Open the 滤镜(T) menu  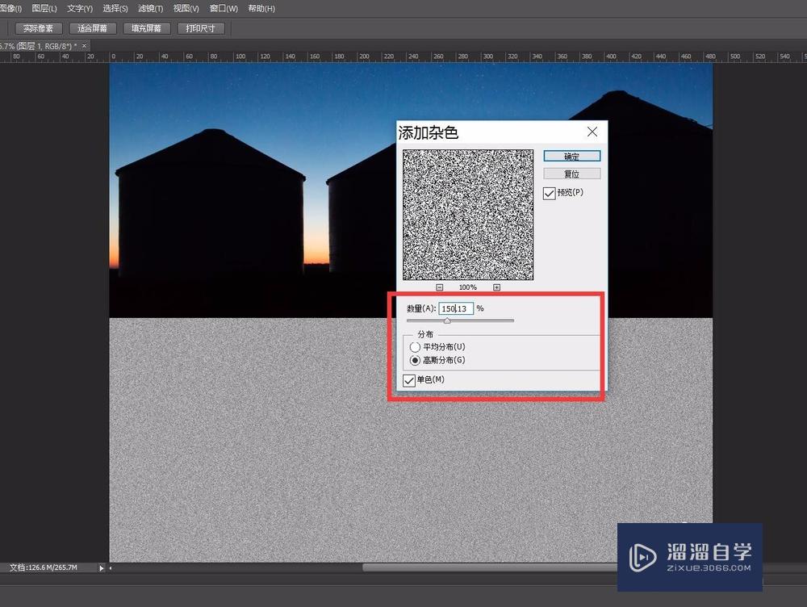coord(150,9)
